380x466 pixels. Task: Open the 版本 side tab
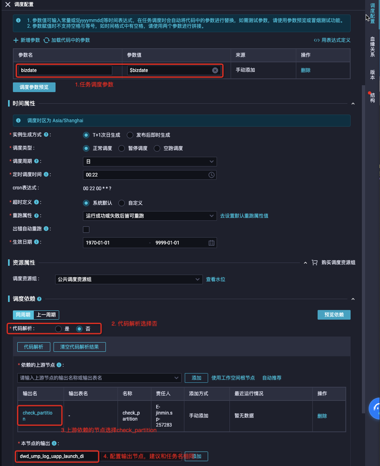(x=372, y=75)
